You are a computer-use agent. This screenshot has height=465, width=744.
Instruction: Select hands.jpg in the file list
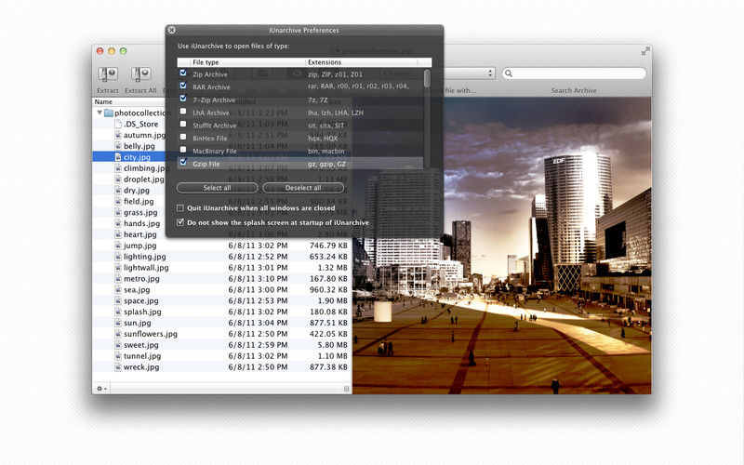142,223
